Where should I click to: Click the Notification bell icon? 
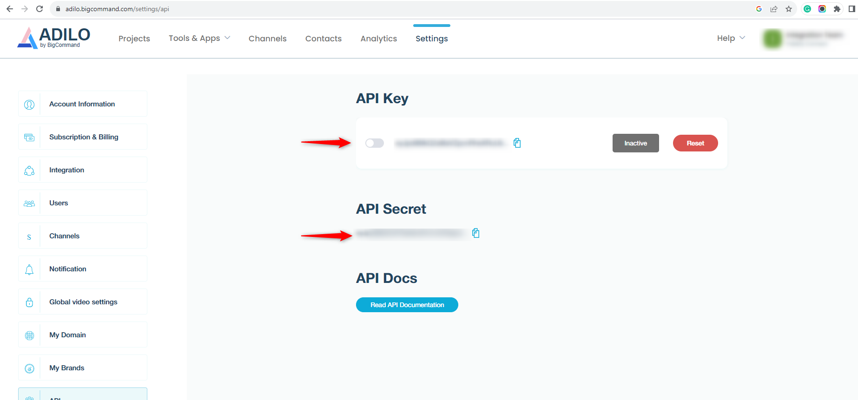29,269
